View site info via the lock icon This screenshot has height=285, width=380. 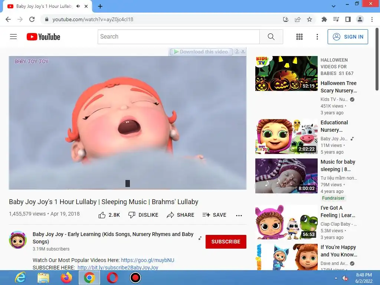(x=47, y=19)
